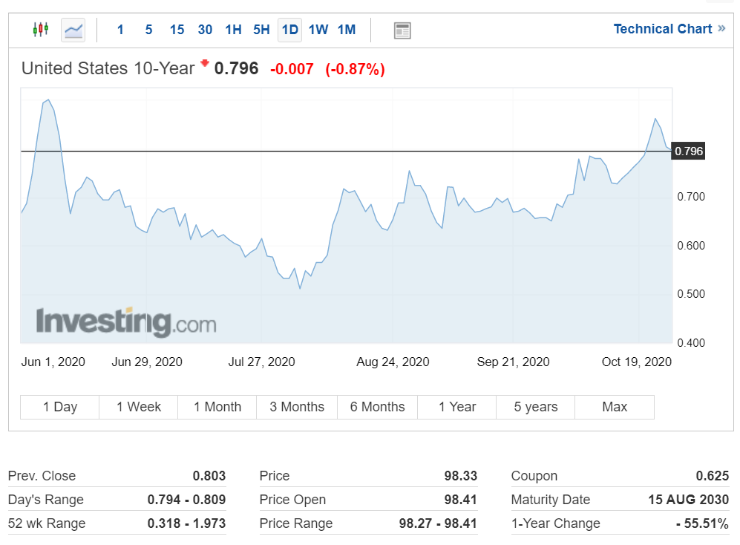Switch to candlestick chart type

pyautogui.click(x=41, y=30)
